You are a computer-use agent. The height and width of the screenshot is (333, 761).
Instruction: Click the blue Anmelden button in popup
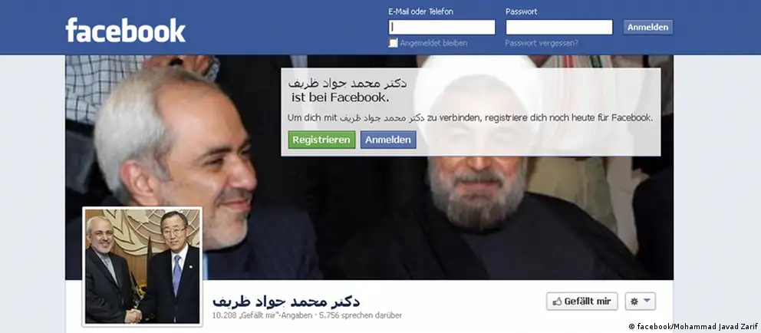388,140
